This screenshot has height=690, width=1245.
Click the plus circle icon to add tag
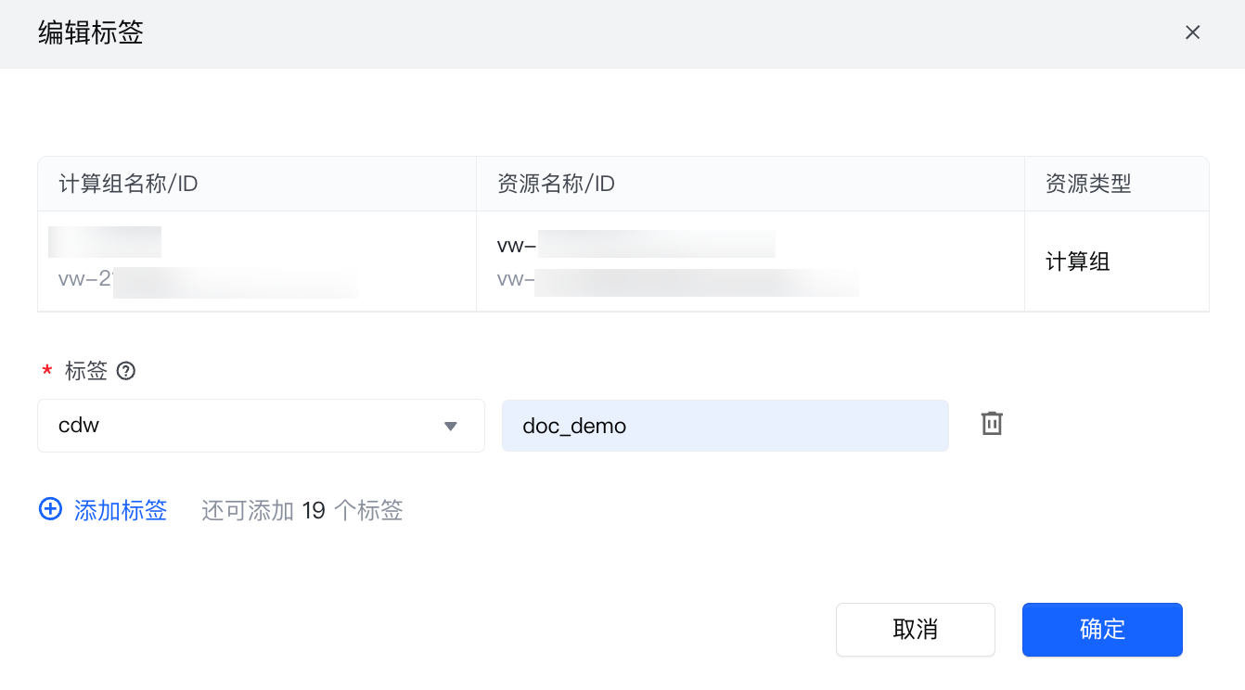[50, 509]
